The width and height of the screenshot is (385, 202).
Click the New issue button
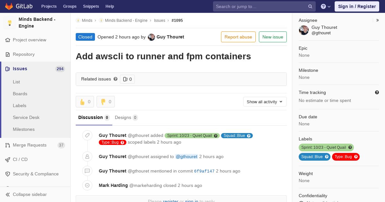pos(273,37)
